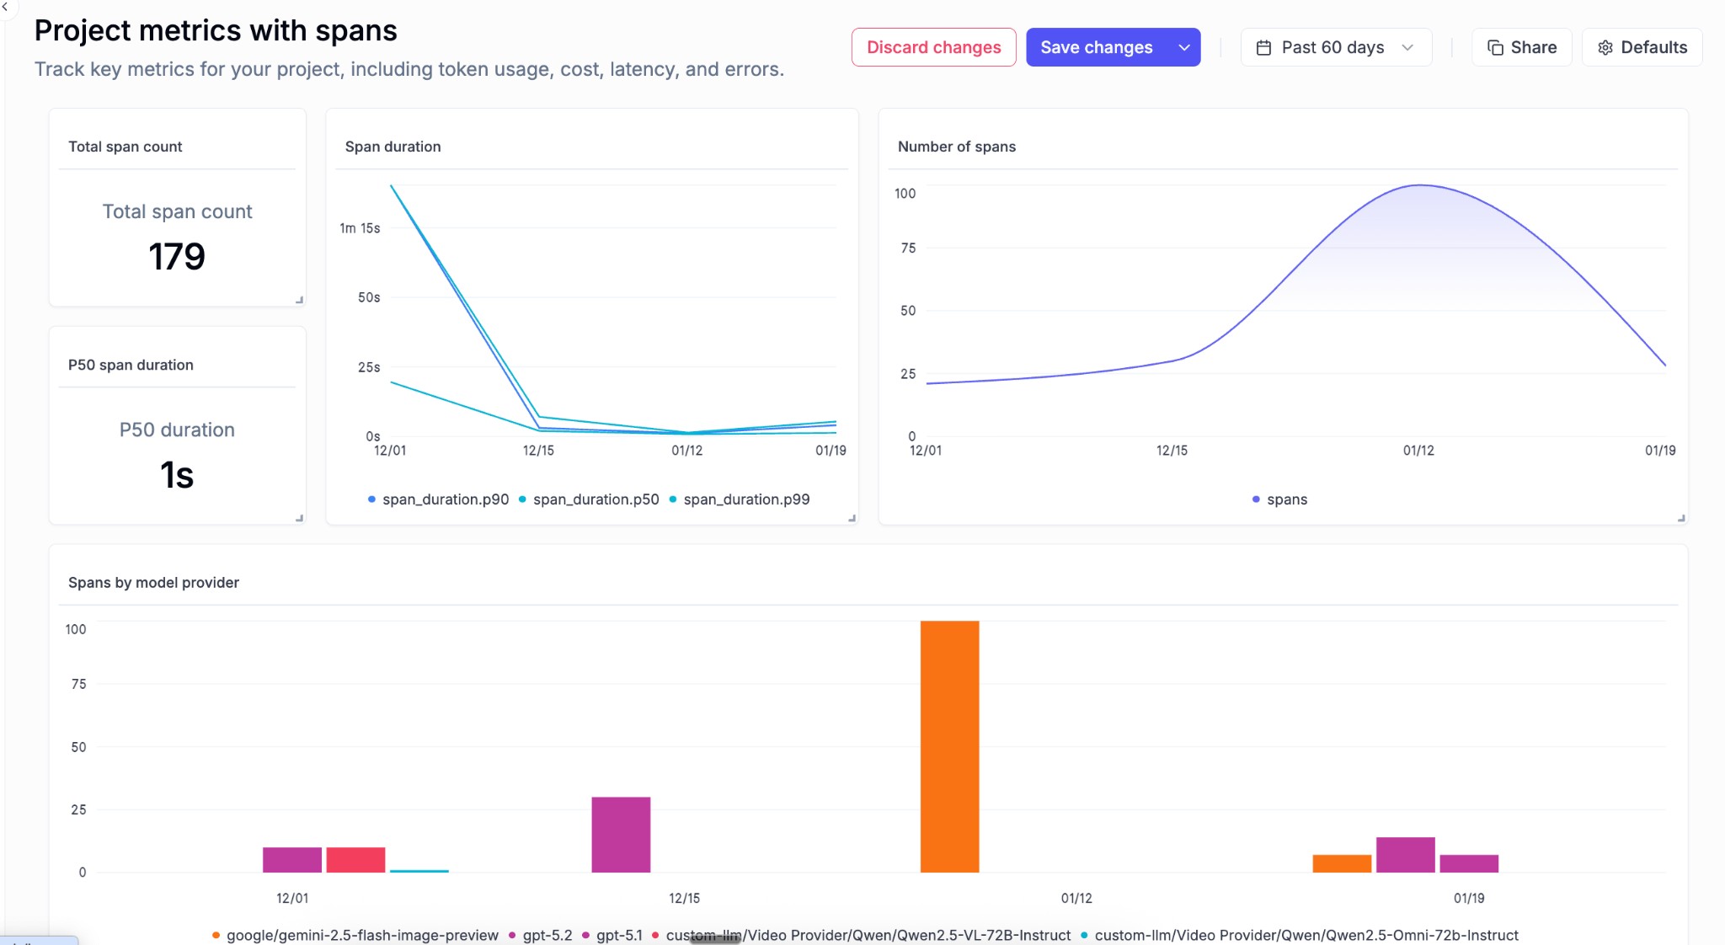Open the Past 60 days dropdown

(1335, 47)
